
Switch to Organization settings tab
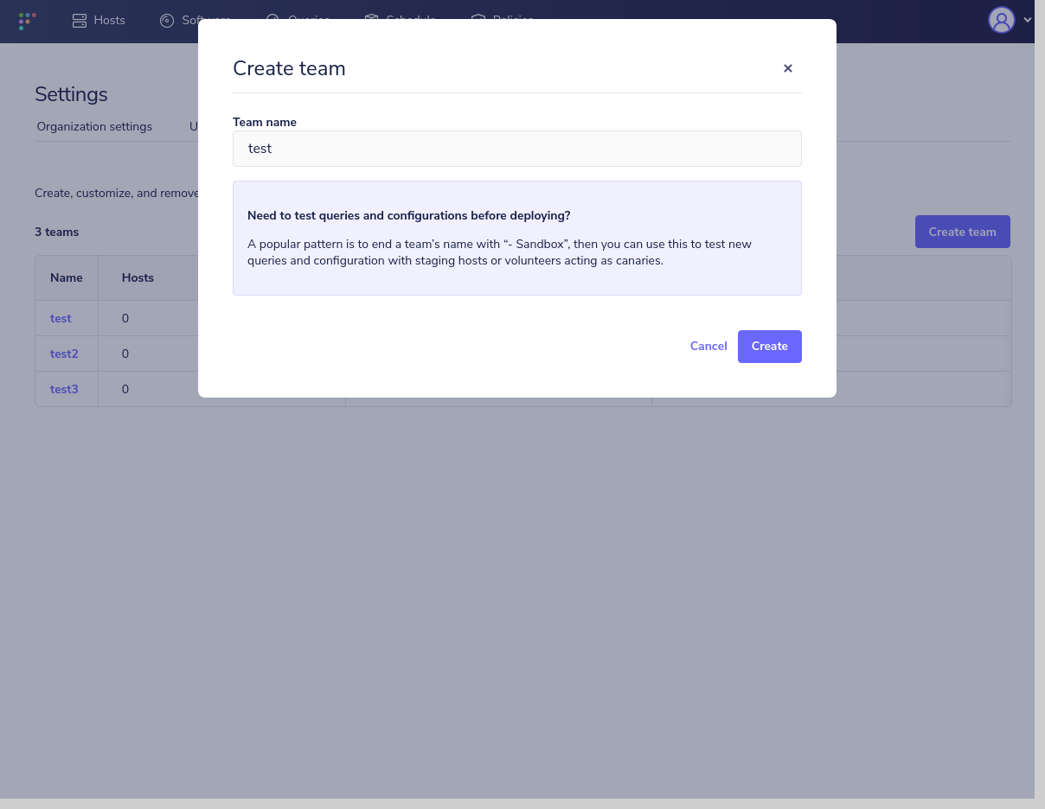coord(94,127)
